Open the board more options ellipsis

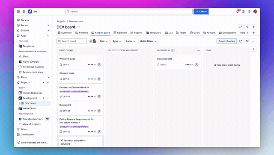(254, 41)
